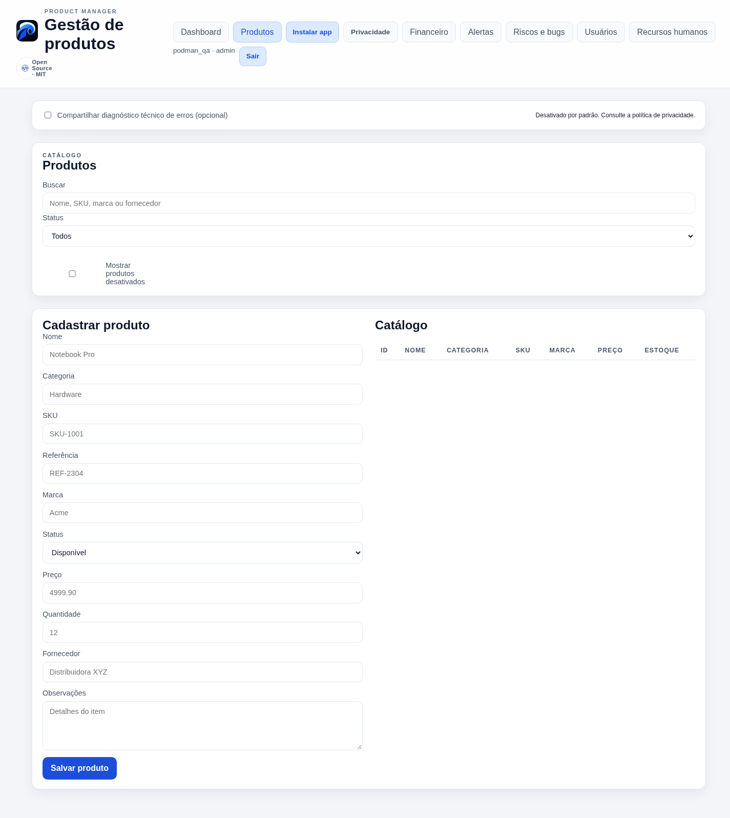
Task: Select the Produtos navigation tab
Action: tap(257, 32)
